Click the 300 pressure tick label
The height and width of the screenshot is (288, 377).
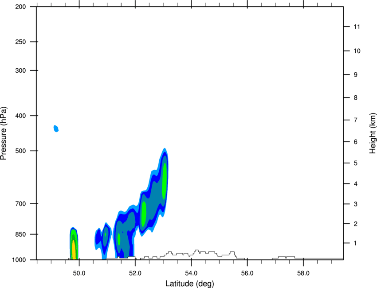coord(20,70)
